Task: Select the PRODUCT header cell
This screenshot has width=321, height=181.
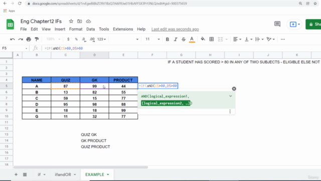Action: click(x=123, y=80)
